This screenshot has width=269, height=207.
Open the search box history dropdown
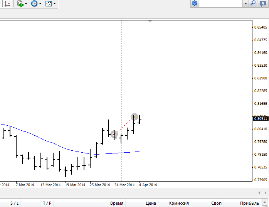click(245, 3)
